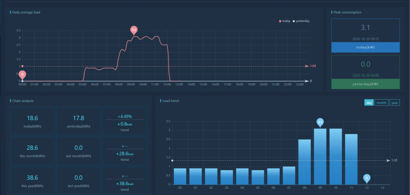
Task: Click the 0 pin above bar 12
Action: [x=367, y=178]
